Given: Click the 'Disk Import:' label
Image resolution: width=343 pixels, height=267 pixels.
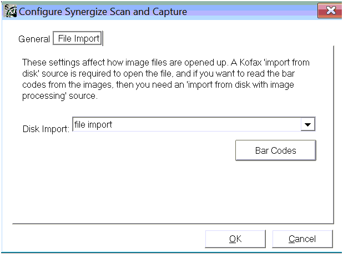Looking at the screenshot, I should 46,129.
